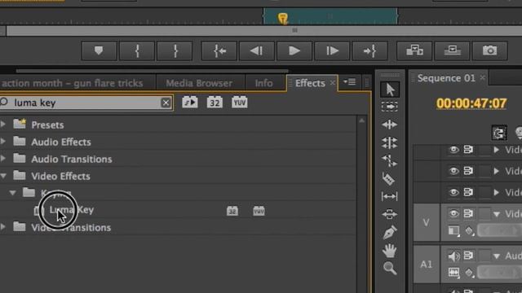
Task: Collapse the Video Effects folder
Action: 3,176
